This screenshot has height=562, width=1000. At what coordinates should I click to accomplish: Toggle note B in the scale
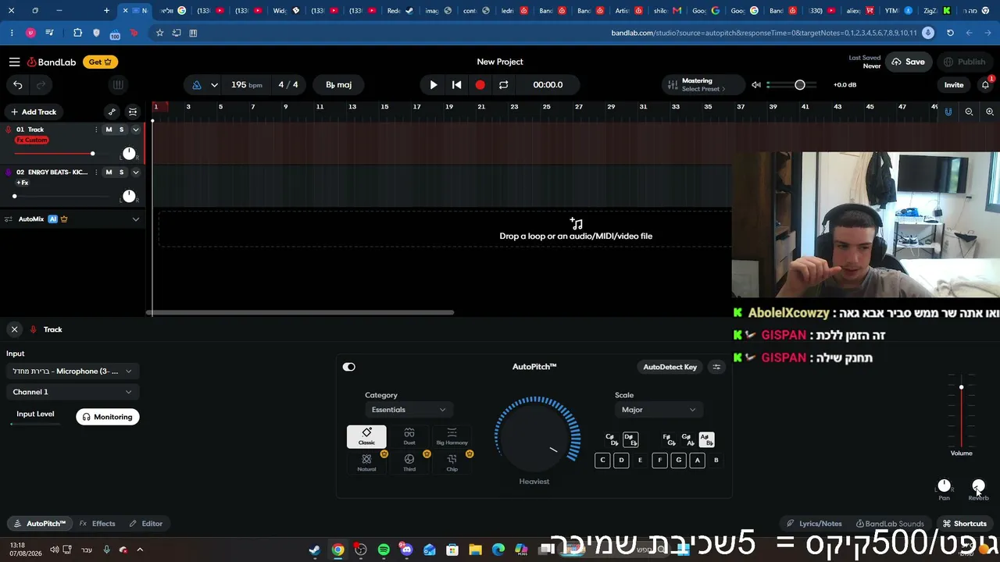tap(716, 461)
